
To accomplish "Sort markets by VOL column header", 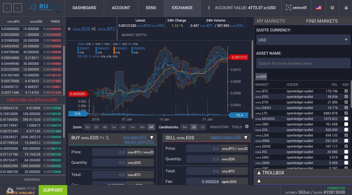I will click(335, 84).
